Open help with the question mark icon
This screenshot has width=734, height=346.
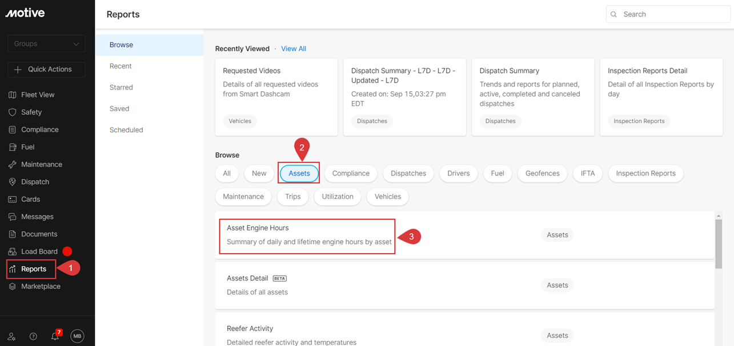(33, 336)
